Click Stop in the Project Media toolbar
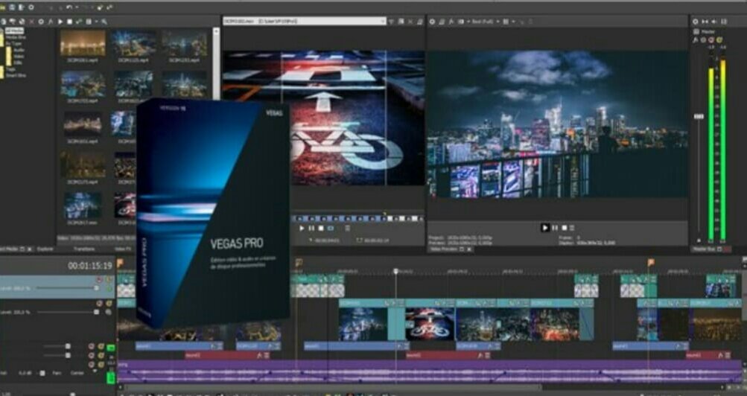 point(69,22)
